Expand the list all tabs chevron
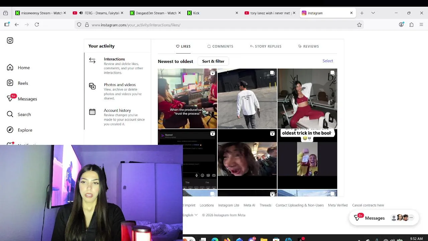Image resolution: width=428 pixels, height=241 pixels. (x=373, y=13)
